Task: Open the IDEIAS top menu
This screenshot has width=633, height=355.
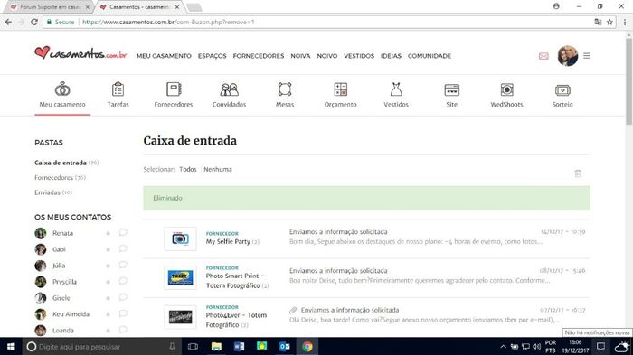Action: pos(391,56)
